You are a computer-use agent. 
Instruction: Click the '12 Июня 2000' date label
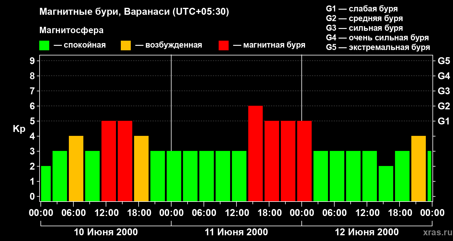[x=367, y=232]
